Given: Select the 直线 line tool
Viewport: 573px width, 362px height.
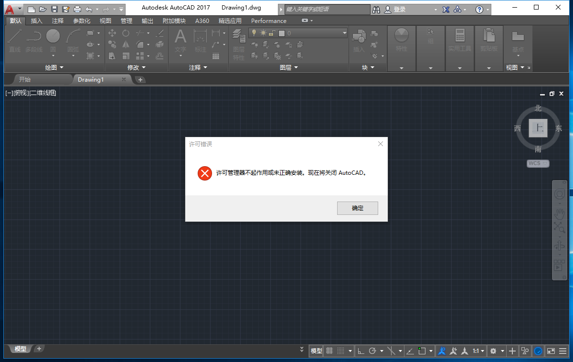Looking at the screenshot, I should click(x=15, y=41).
